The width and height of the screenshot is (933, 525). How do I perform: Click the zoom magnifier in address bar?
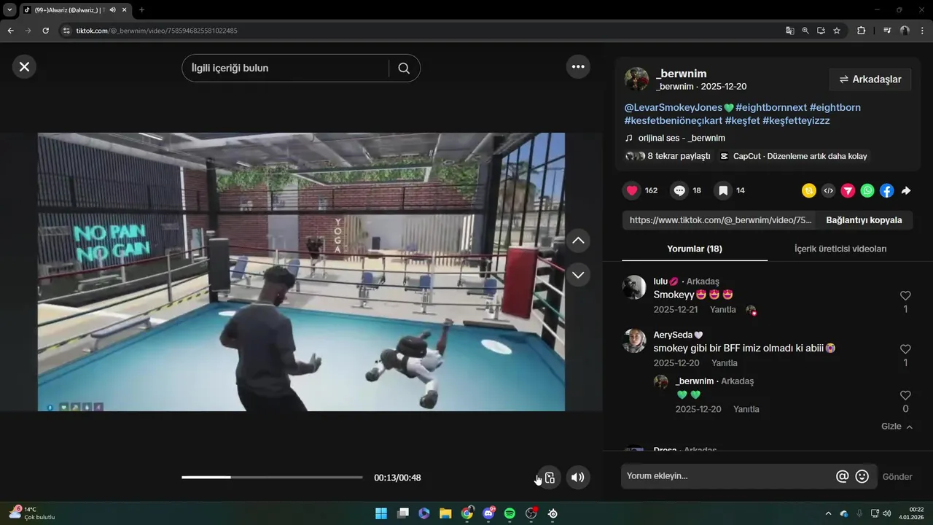805,31
